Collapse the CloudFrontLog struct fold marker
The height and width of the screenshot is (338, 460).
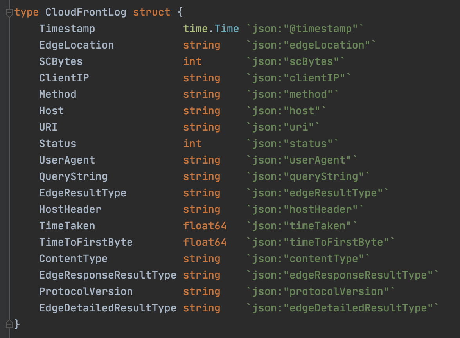[9, 13]
